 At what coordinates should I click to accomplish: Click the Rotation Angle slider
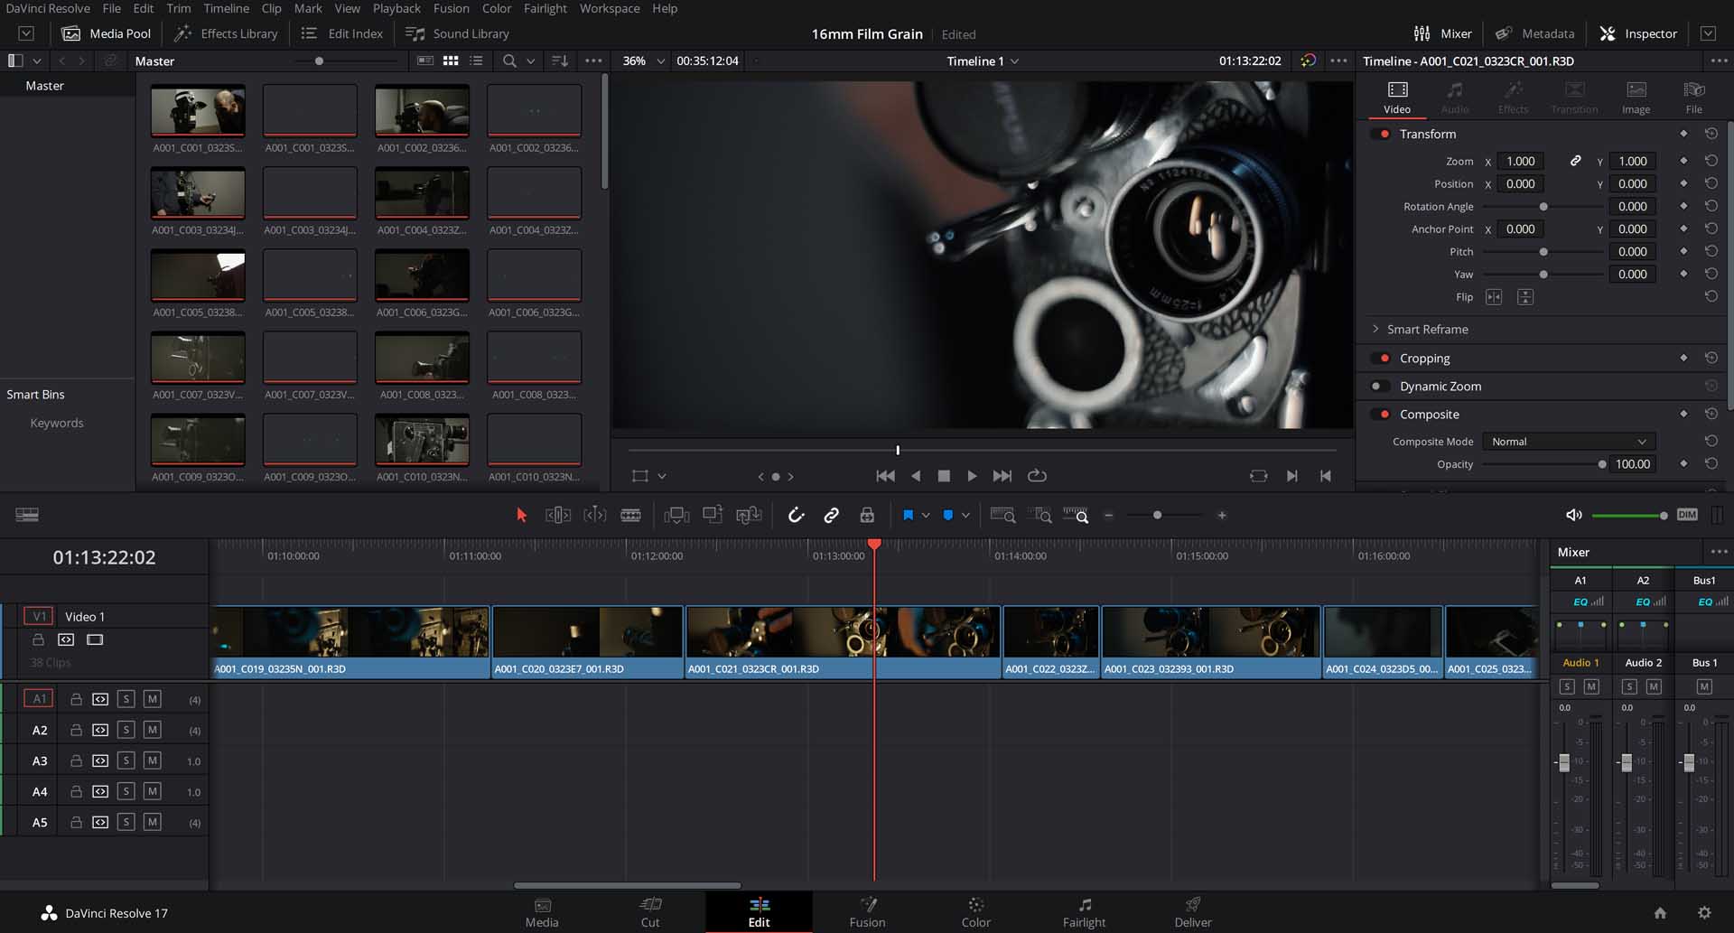(x=1543, y=206)
